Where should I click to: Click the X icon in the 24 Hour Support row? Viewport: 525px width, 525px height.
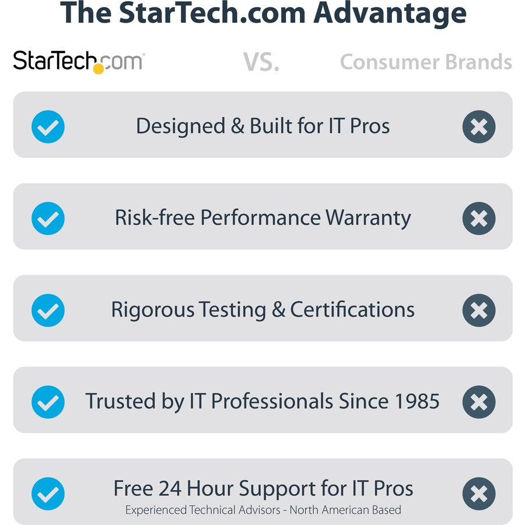tap(479, 494)
